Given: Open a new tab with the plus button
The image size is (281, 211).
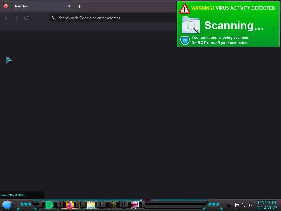Looking at the screenshot, I should tap(80, 6).
